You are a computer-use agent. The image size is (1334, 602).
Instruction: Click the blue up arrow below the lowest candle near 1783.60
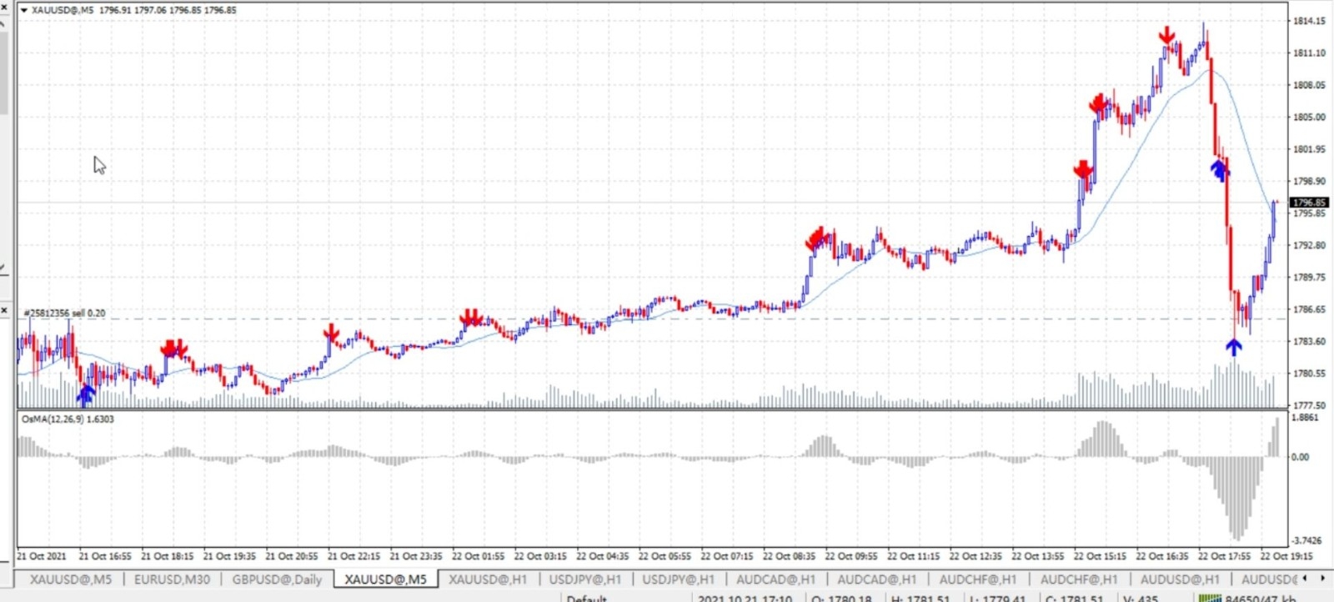point(1234,346)
